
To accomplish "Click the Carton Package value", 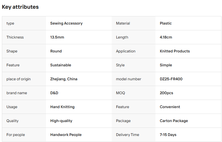I will 174,121.
